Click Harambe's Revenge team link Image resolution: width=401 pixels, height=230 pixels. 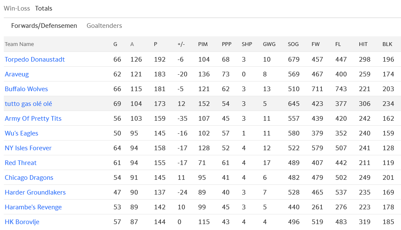click(x=33, y=207)
